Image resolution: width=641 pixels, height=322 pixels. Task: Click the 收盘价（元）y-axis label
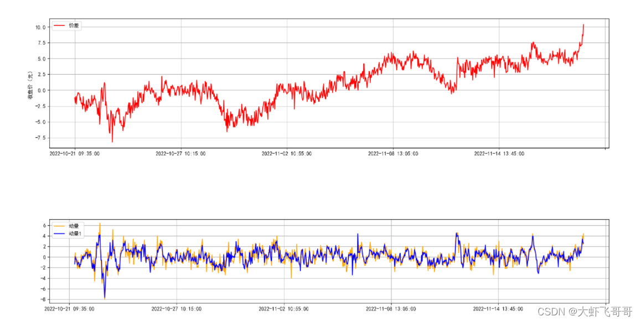[x=30, y=85]
